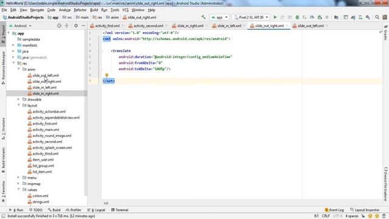Switch to slide_in_left.xml editor tab
Image resolution: width=389 pixels, height=219 pixels.
tap(229, 26)
